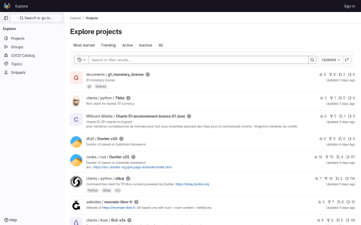Viewport: 361px width, 225px height.
Task: Click the license topic tag
Action: 101,86
